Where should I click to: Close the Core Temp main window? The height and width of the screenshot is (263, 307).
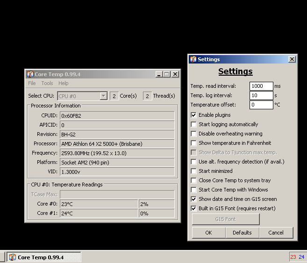pyautogui.click(x=175, y=74)
